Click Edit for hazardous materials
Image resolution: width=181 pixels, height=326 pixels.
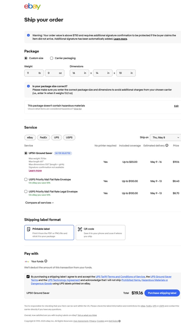tap(176, 106)
